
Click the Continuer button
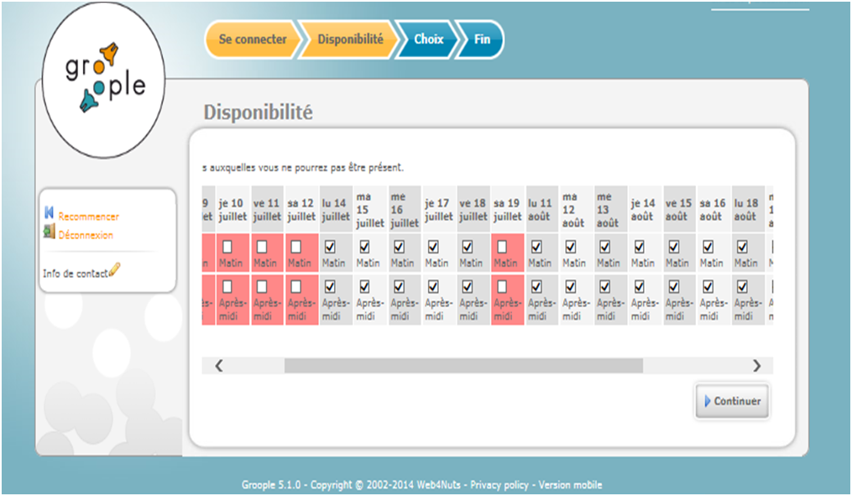[732, 401]
